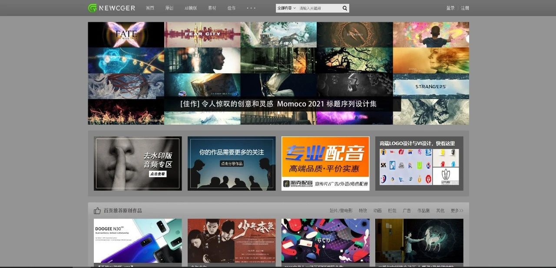Open the Momoco 2021 标题序列设计集 headline
Screen dimensions: 556x268
pyautogui.click(x=278, y=104)
